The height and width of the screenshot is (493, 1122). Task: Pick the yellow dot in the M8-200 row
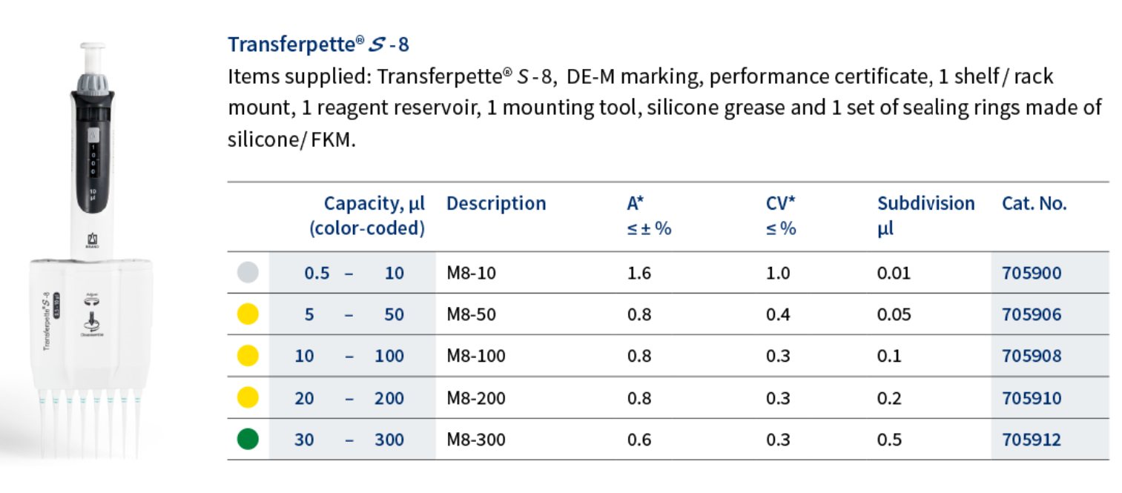coord(248,398)
